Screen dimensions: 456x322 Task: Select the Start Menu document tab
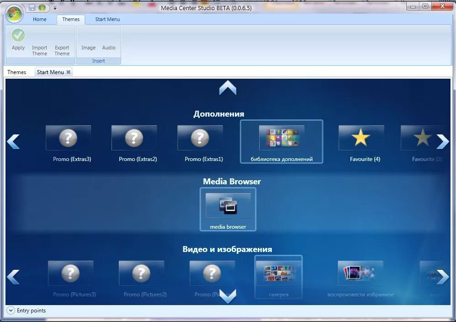(50, 72)
